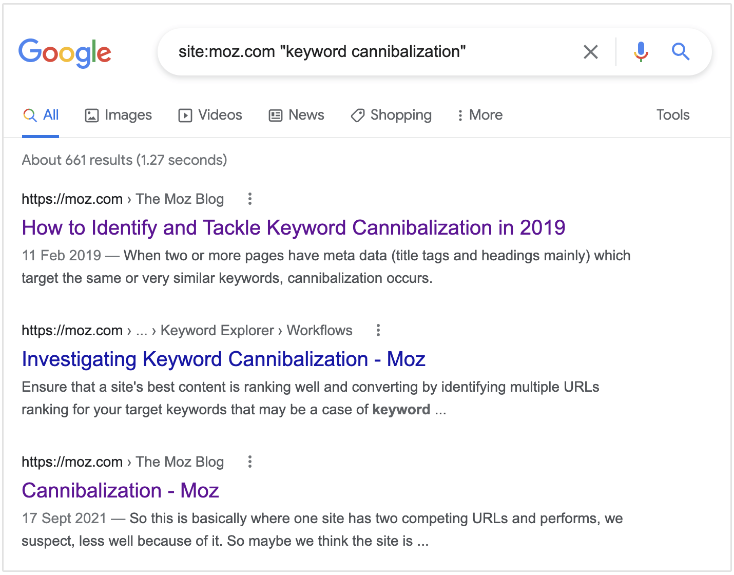The image size is (734, 575).
Task: Open 'Investigating Keyword Cannibalization - Moz' result
Action: point(223,359)
